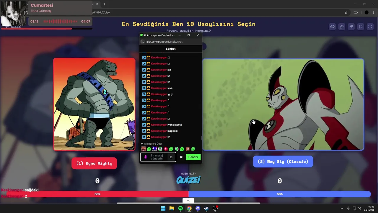The width and height of the screenshot is (378, 213).
Task: Expand the system tray hidden icons chevron
Action: pyautogui.click(x=342, y=208)
